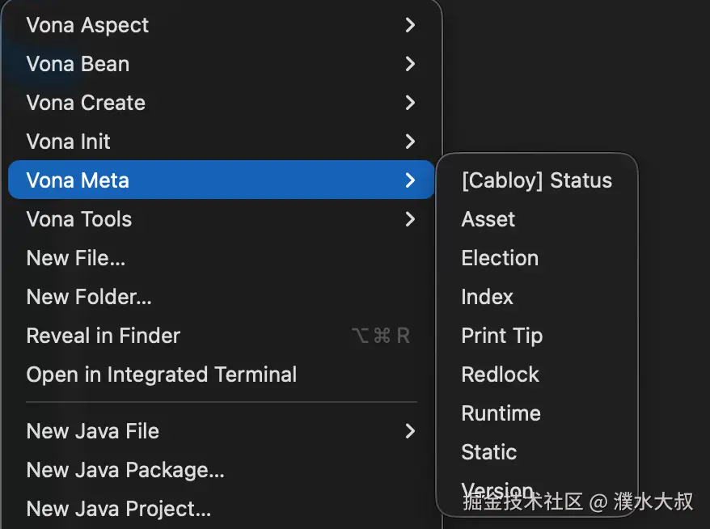The width and height of the screenshot is (710, 529).
Task: Choose New File... from the menu
Action: [76, 258]
